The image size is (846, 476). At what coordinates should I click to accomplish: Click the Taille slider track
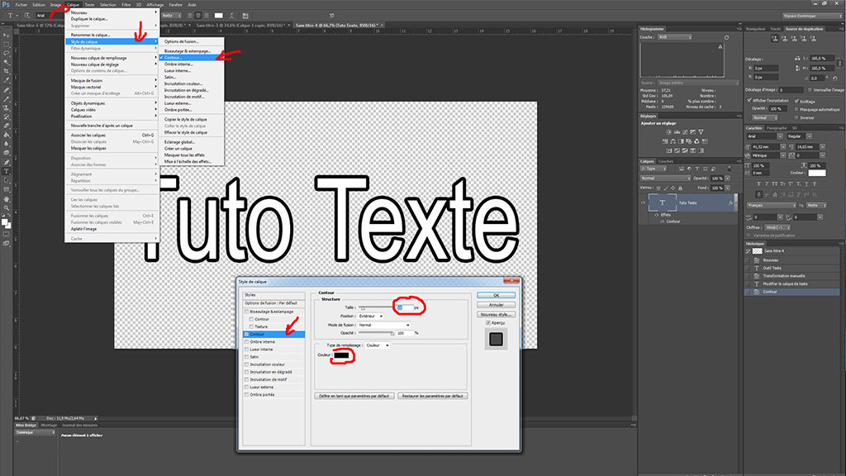tap(376, 307)
